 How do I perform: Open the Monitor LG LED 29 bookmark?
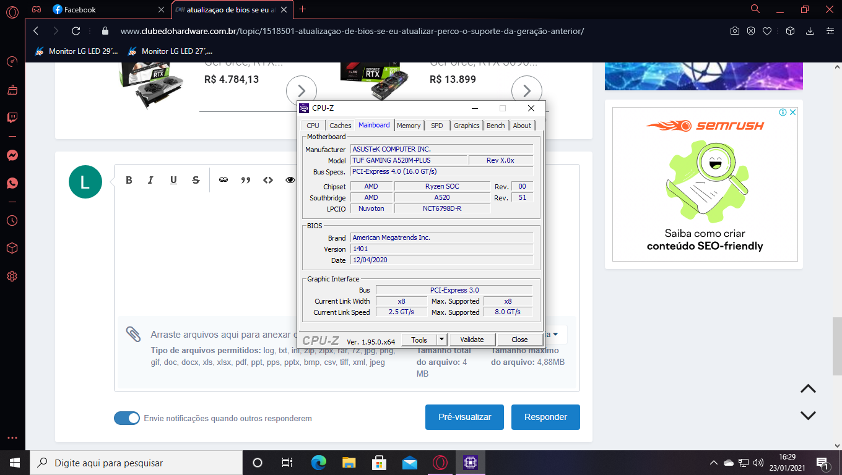76,51
